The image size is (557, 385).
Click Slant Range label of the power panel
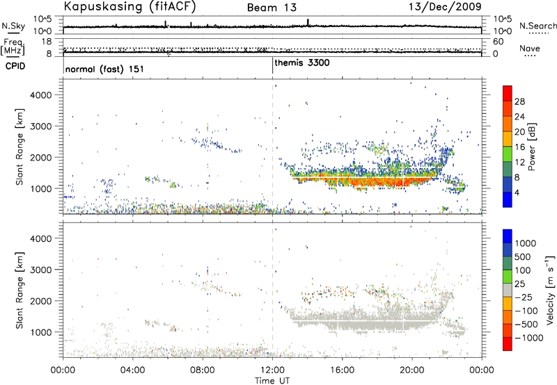click(19, 147)
